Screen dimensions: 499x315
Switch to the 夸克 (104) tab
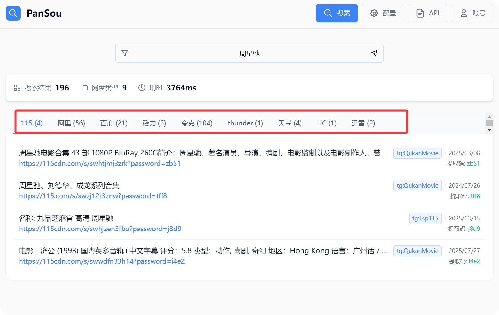[197, 123]
